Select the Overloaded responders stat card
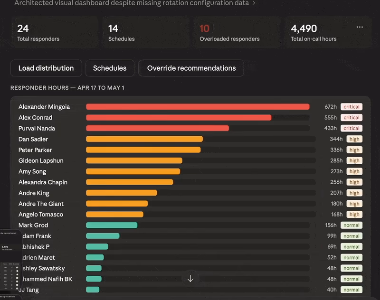This screenshot has width=380, height=300. 237,32
